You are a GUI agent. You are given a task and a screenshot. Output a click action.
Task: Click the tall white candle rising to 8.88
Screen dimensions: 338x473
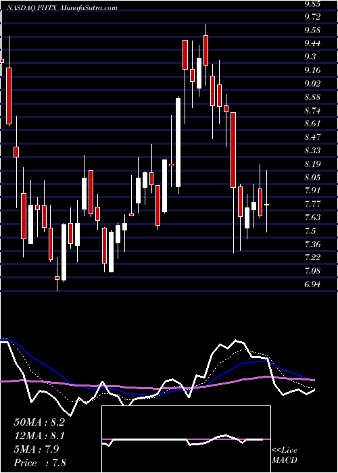(178, 143)
